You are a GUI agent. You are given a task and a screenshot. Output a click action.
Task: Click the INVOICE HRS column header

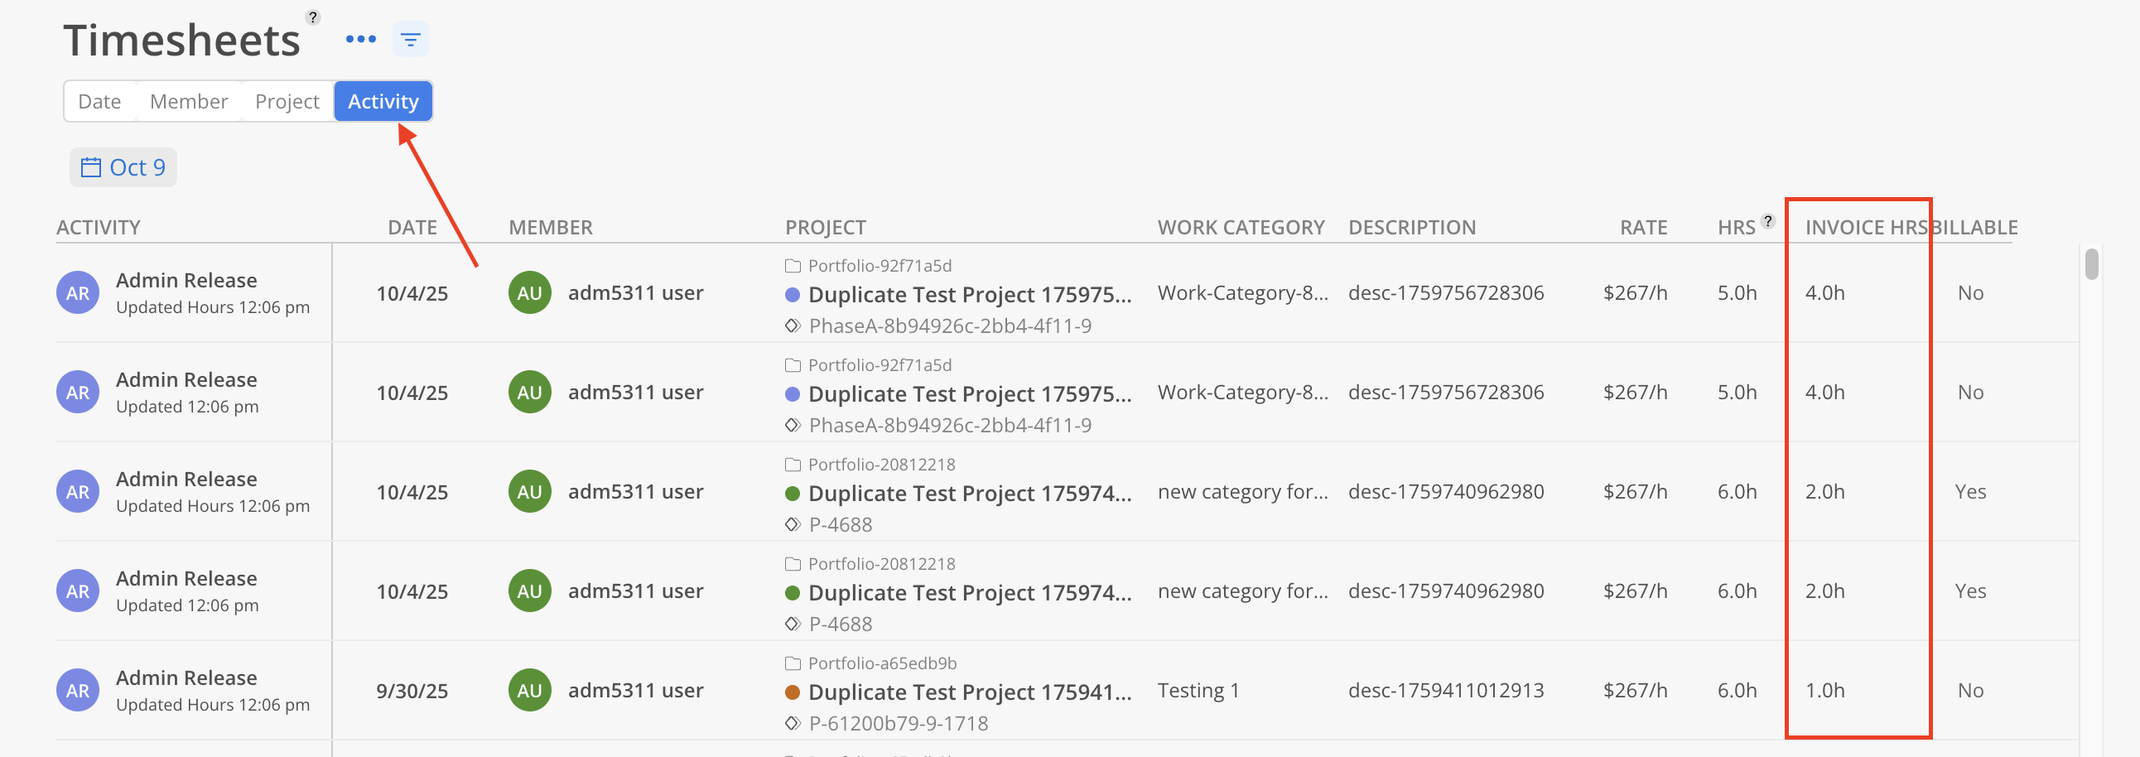[1866, 227]
